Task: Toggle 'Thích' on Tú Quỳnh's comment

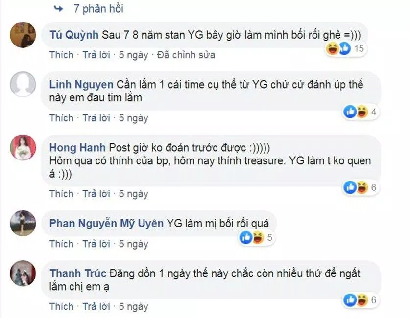Action: pyautogui.click(x=62, y=55)
